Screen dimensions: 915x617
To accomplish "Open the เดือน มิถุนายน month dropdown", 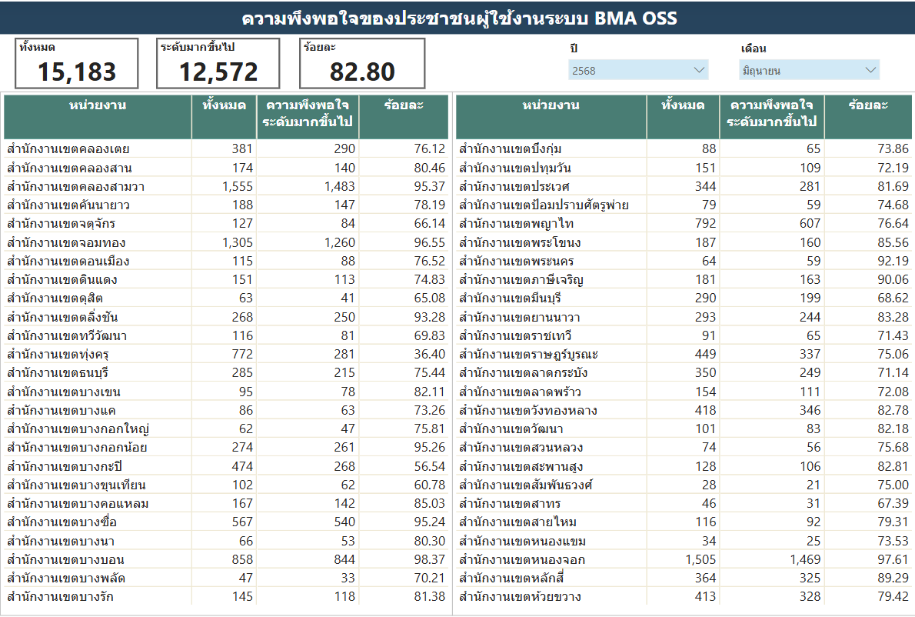I will pos(809,70).
